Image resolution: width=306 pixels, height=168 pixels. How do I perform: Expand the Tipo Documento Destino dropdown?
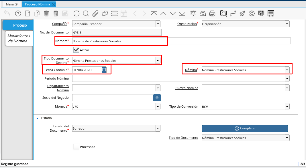point(158,60)
